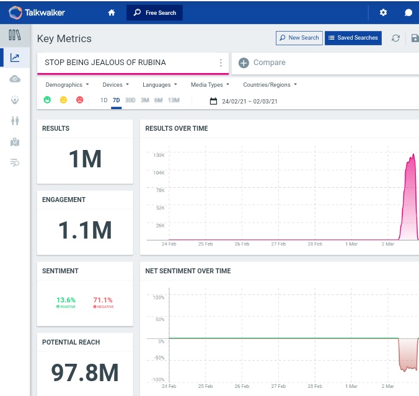Click the save disk icon
This screenshot has width=419, height=396.
click(x=415, y=38)
